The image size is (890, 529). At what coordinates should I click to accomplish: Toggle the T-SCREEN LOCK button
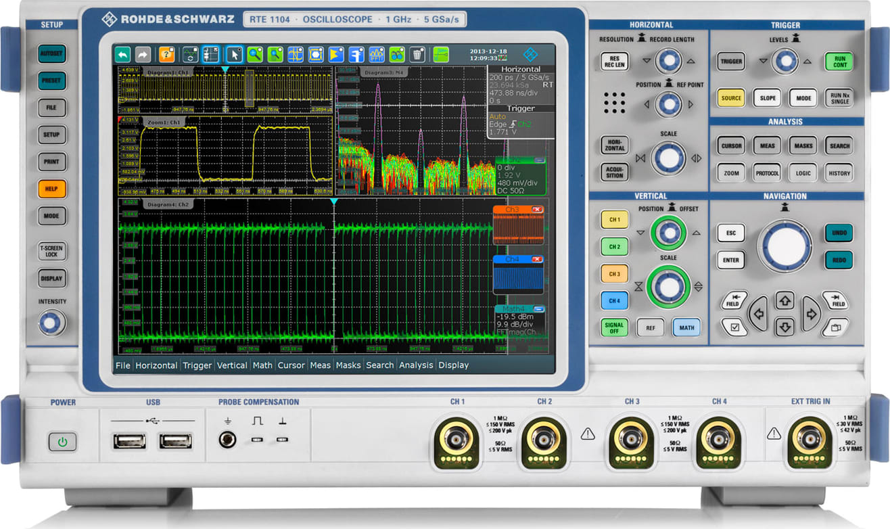(x=51, y=252)
